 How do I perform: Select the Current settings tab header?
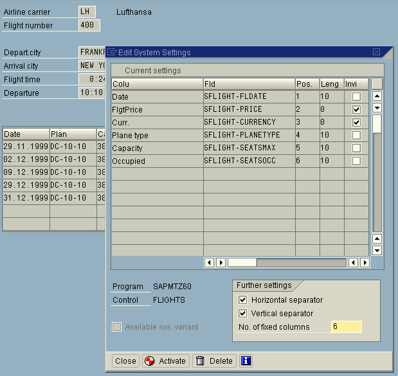[152, 71]
